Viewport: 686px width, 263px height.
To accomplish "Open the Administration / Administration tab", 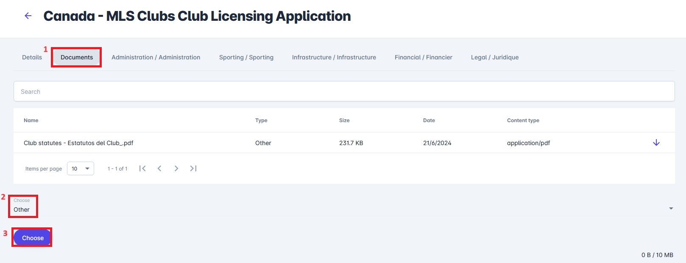I will tap(156, 57).
